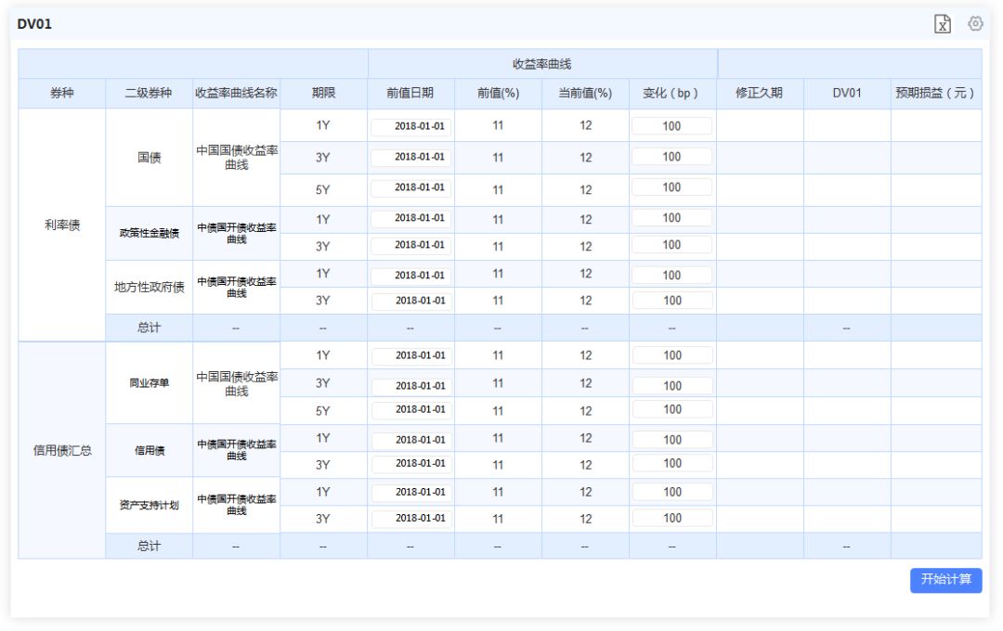Click the DV01 column header
1003x631 pixels.
click(846, 94)
